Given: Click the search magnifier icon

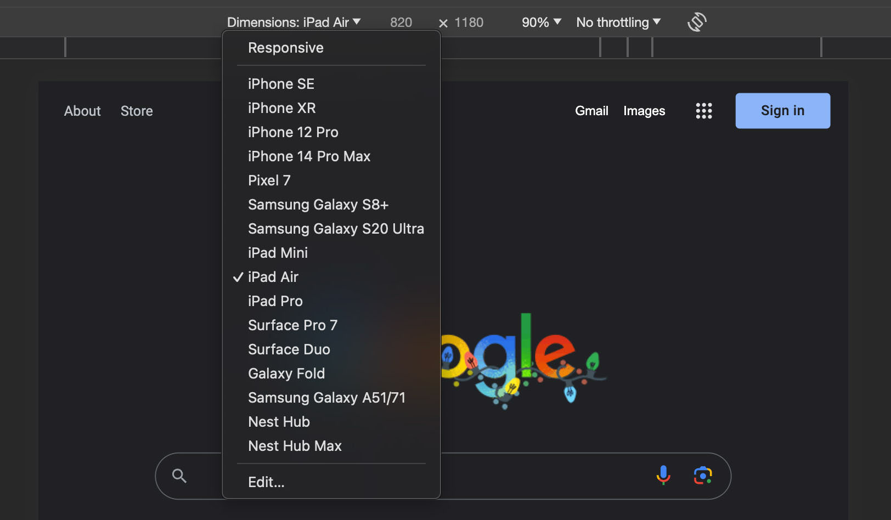Looking at the screenshot, I should pos(179,476).
